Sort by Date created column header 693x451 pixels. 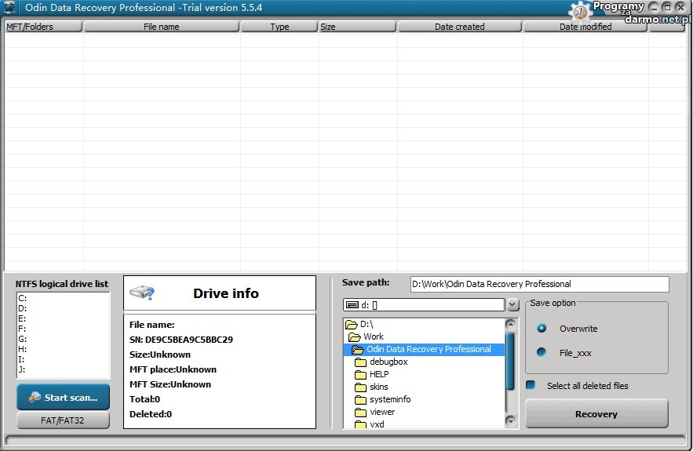[459, 27]
